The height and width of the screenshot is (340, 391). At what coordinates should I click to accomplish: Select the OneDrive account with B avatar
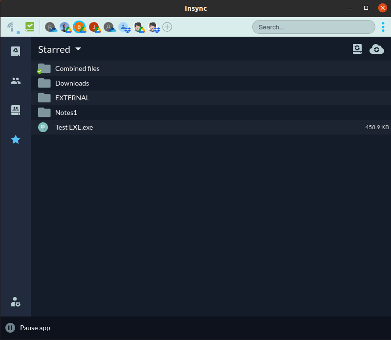click(80, 27)
